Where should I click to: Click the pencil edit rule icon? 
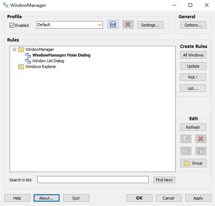[186, 139]
